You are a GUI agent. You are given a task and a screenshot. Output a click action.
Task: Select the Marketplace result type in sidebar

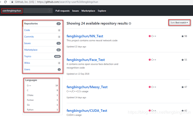[43, 50]
